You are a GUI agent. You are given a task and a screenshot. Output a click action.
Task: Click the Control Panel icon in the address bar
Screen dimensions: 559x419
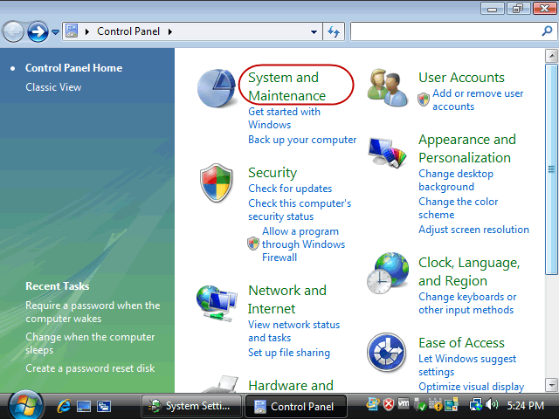[x=72, y=31]
